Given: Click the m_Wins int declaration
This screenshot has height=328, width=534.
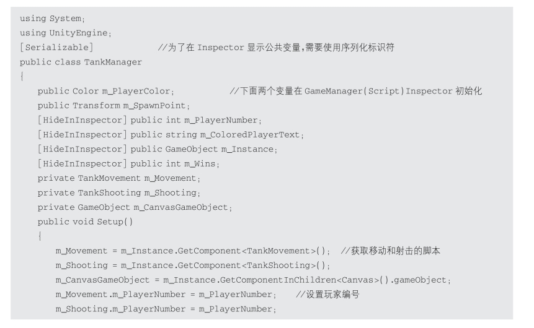Looking at the screenshot, I should point(128,164).
